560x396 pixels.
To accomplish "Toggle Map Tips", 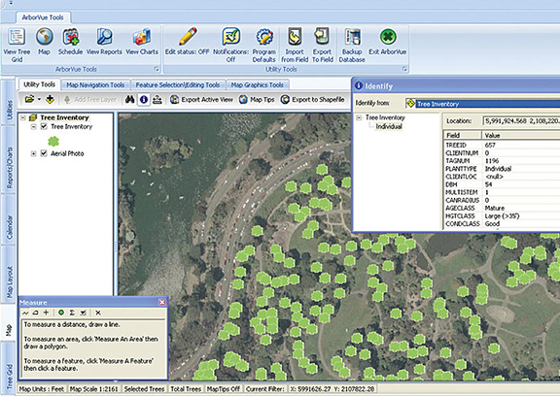I will coord(257,99).
